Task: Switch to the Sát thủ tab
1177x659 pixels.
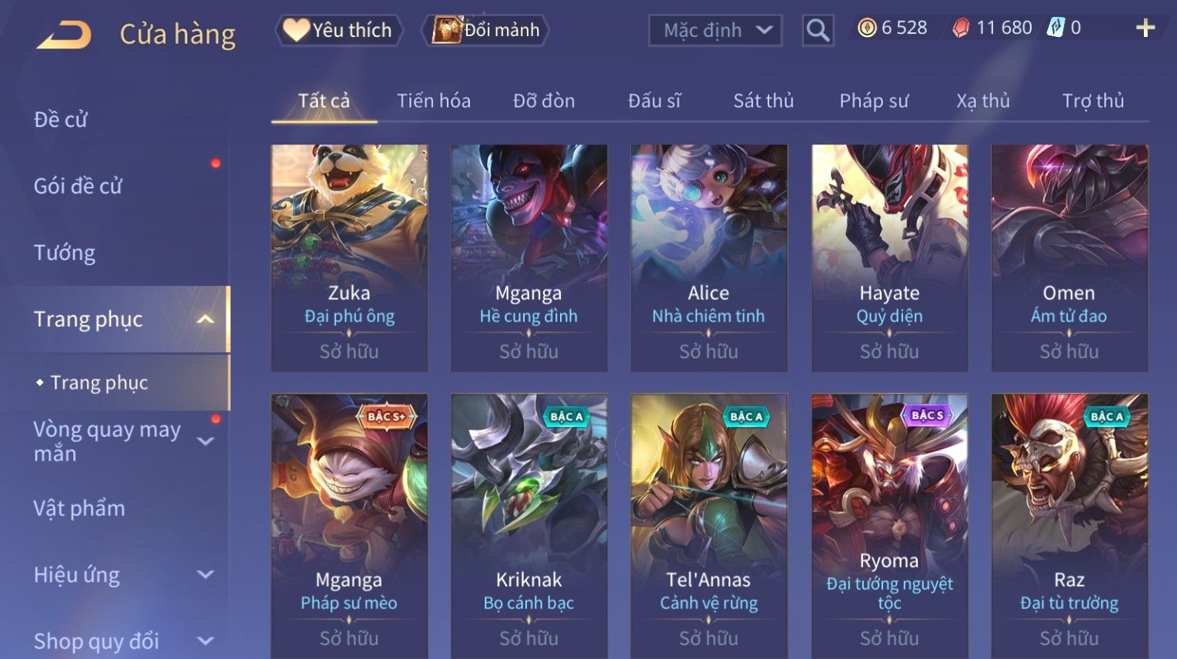Action: (763, 101)
